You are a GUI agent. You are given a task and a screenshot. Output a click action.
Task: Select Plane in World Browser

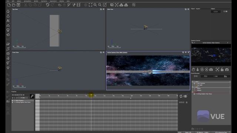(199, 89)
